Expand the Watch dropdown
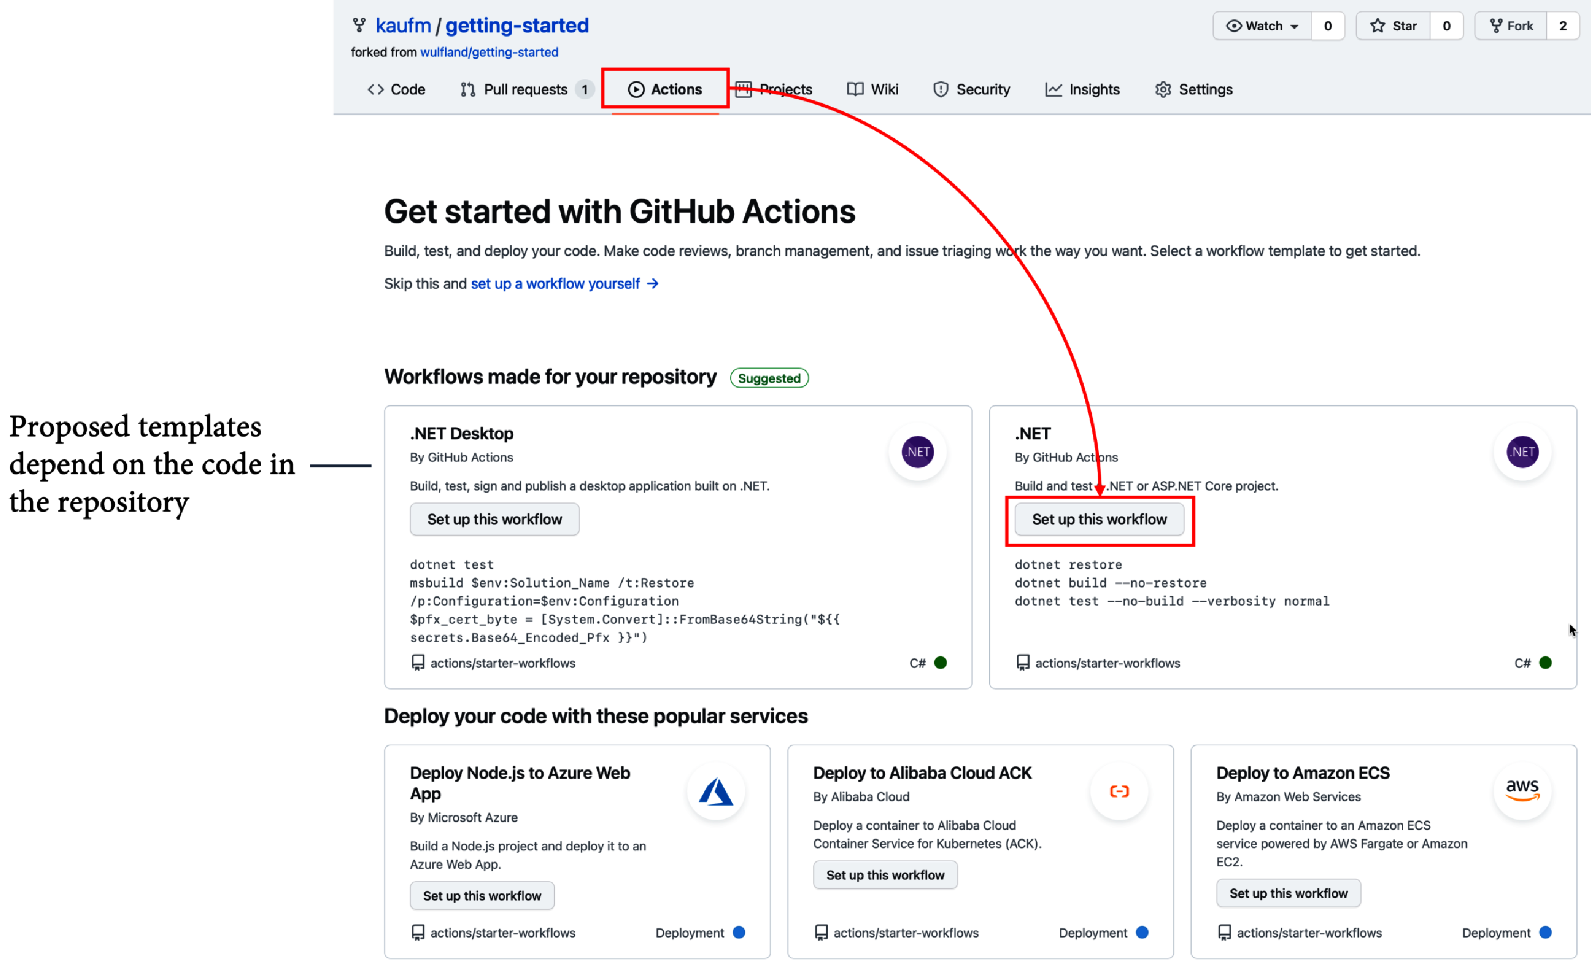This screenshot has width=1591, height=967. tap(1262, 26)
